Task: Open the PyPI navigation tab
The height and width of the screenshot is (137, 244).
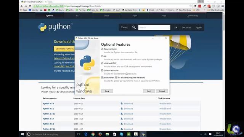Action: 135,16
